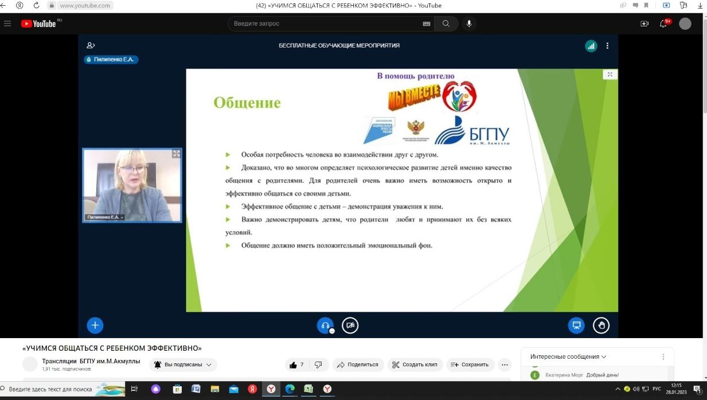This screenshot has height=400, width=707.
Task: Open the 'Трансляции БГПУ им.М.Акмуллы' channel
Action: pyautogui.click(x=78, y=362)
